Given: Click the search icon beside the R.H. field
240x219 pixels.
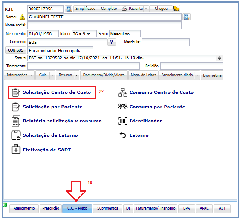Looking at the screenshot, I should pos(69,9).
